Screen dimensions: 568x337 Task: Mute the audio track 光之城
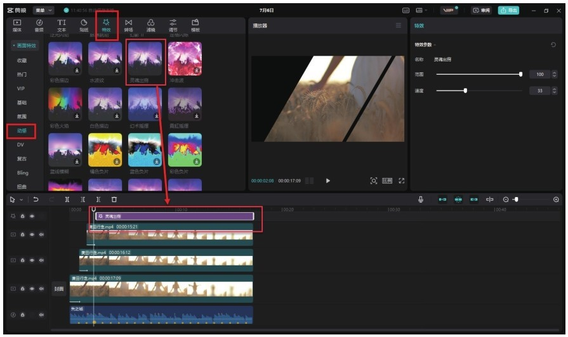click(x=41, y=315)
